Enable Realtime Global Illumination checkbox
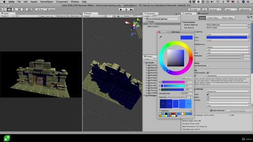Image resolution: width=253 pixels, height=142 pixels. (x=208, y=66)
